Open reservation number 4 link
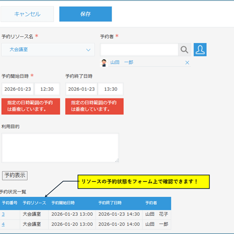Viewport: 234px width, 234px height. [x=3, y=224]
